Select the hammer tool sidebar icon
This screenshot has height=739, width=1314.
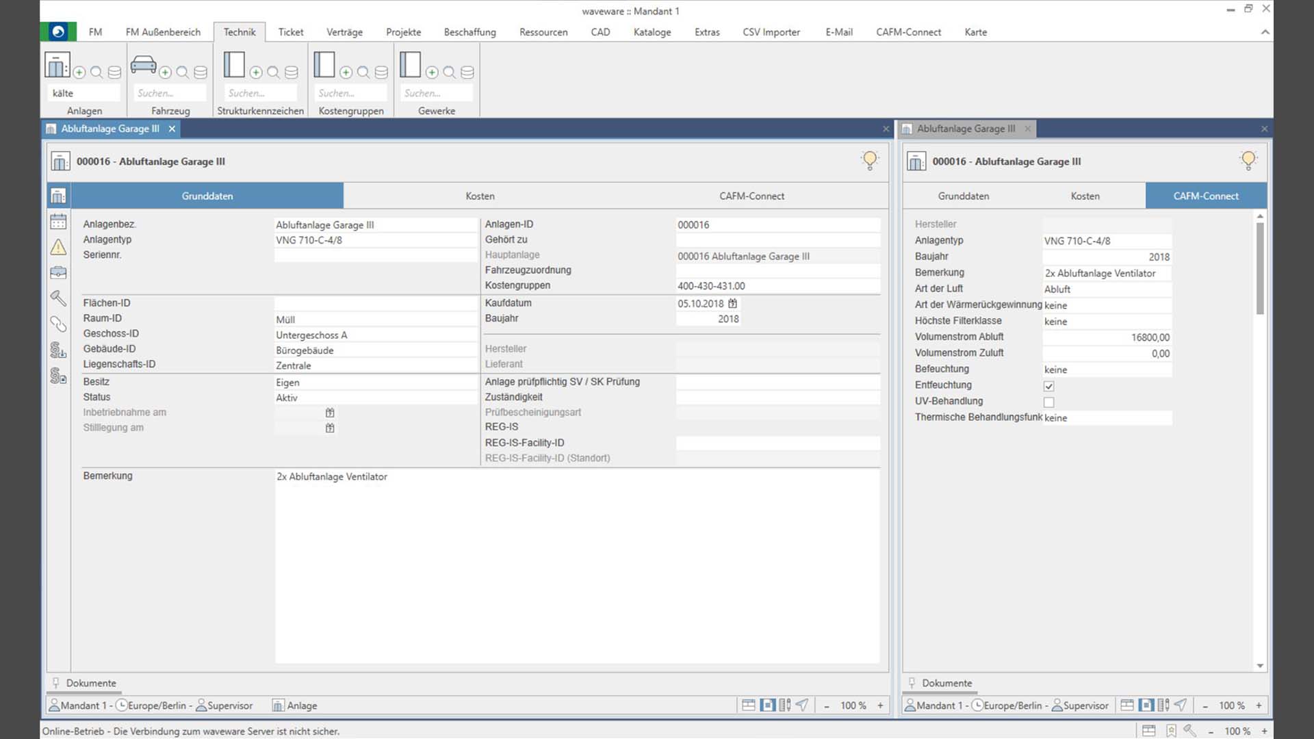point(58,298)
